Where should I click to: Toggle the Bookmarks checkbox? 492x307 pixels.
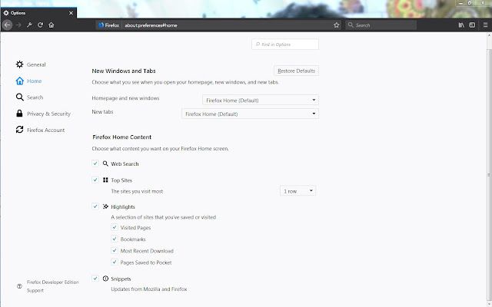coord(115,239)
